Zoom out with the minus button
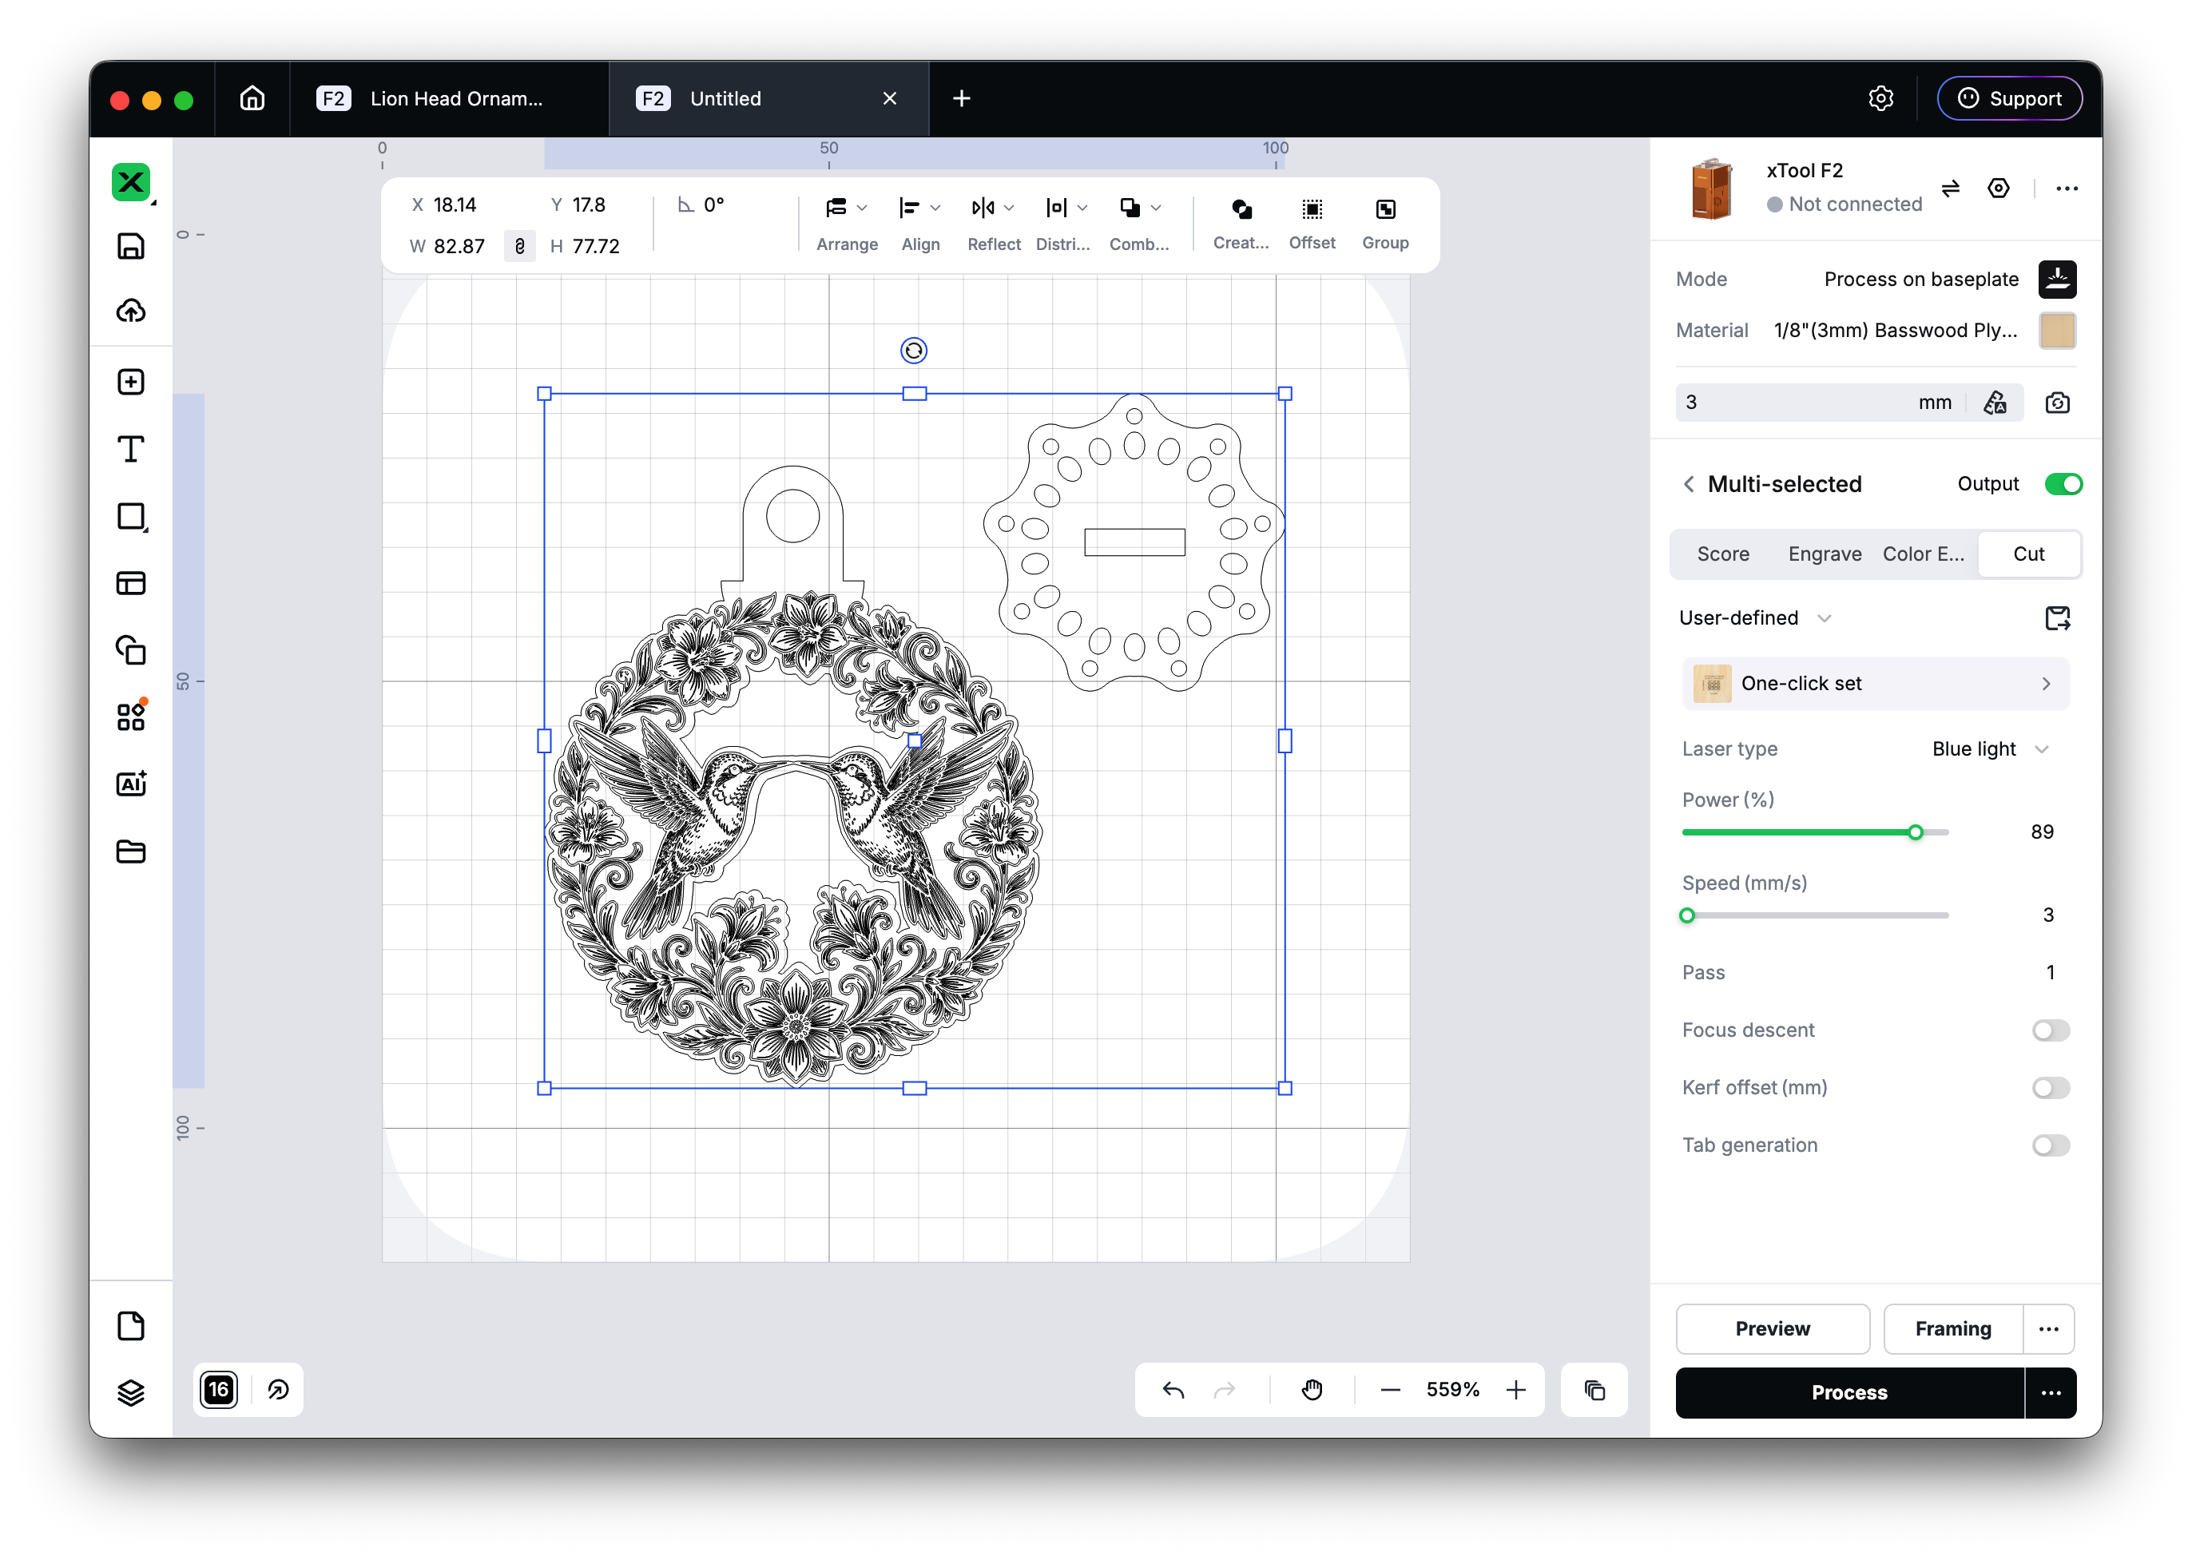 [x=1390, y=1390]
